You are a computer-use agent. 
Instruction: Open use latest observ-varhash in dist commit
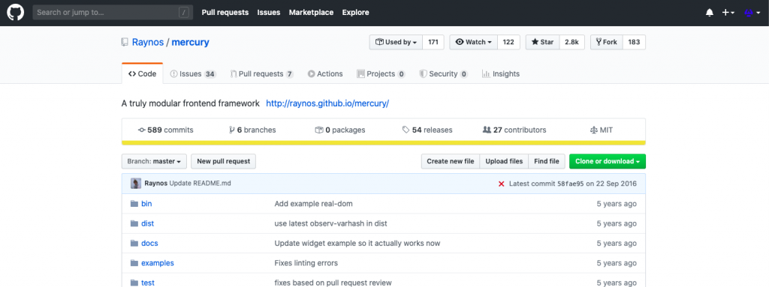tap(330, 223)
